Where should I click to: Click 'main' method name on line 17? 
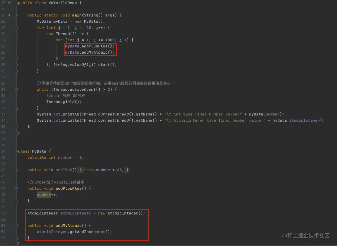coord(77,15)
